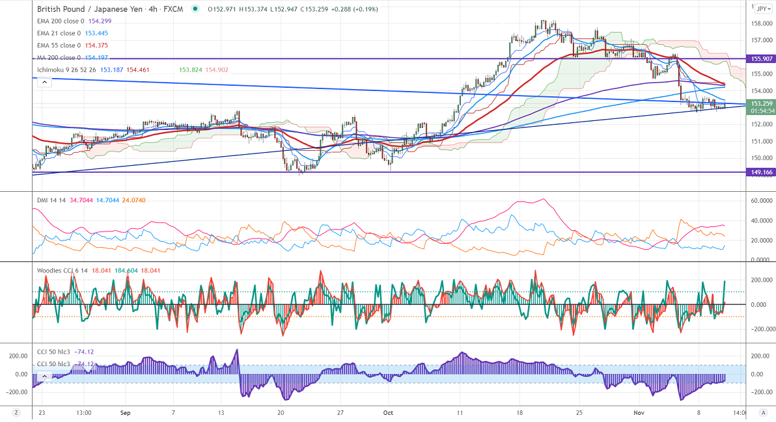Collapse the CCI pane indicator legend
Image resolution: width=776 pixels, height=422 pixels.
click(x=44, y=376)
